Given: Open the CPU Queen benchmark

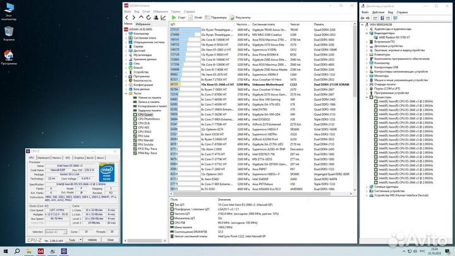Looking at the screenshot, I should click(145, 114).
